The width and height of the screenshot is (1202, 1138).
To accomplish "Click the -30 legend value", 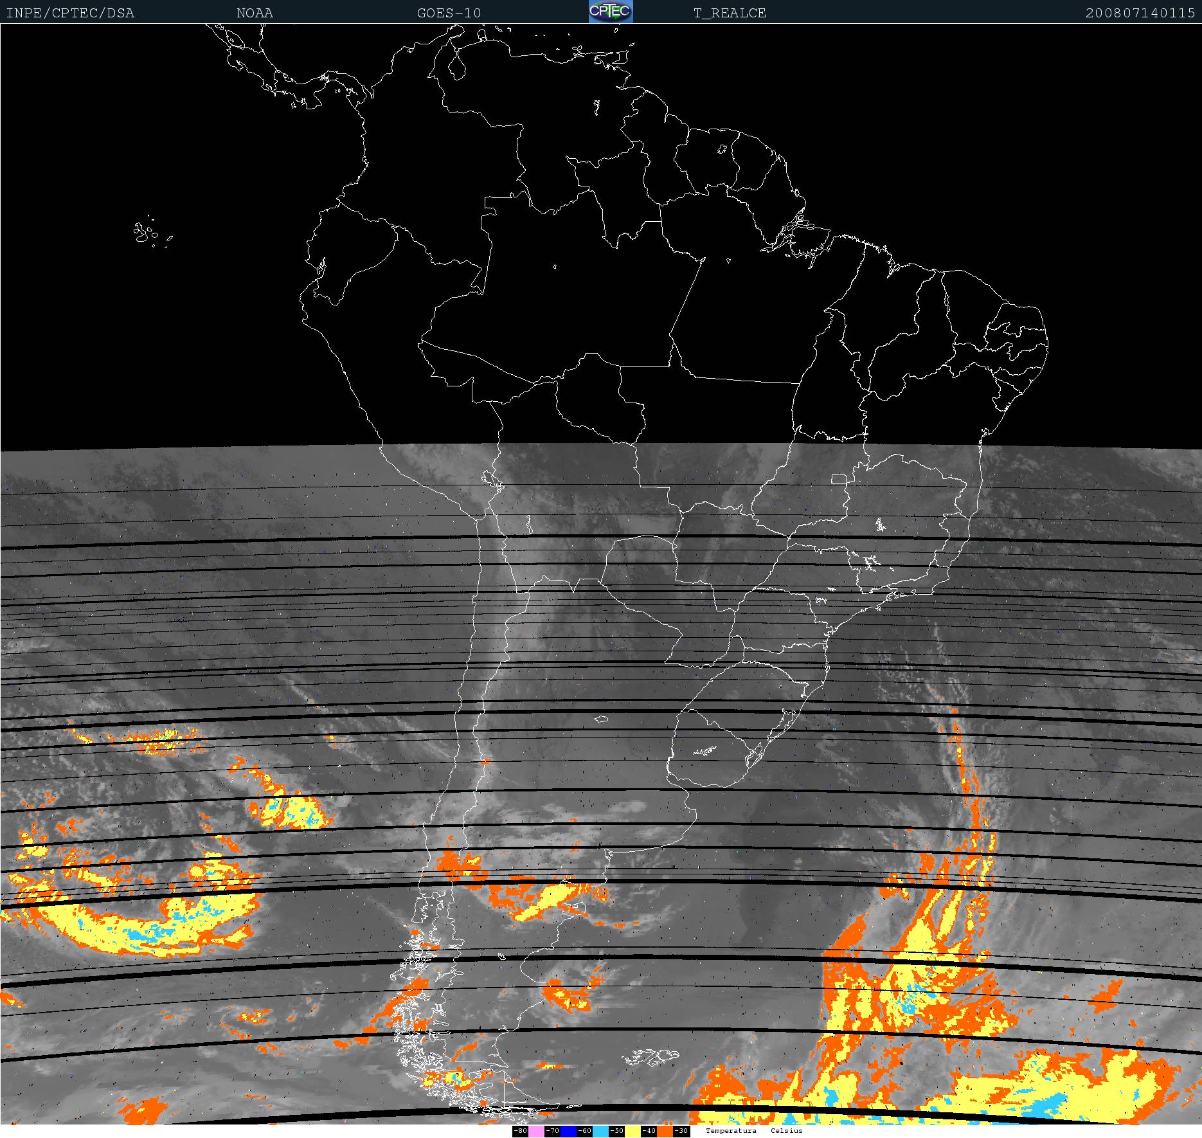I will 681,1131.
